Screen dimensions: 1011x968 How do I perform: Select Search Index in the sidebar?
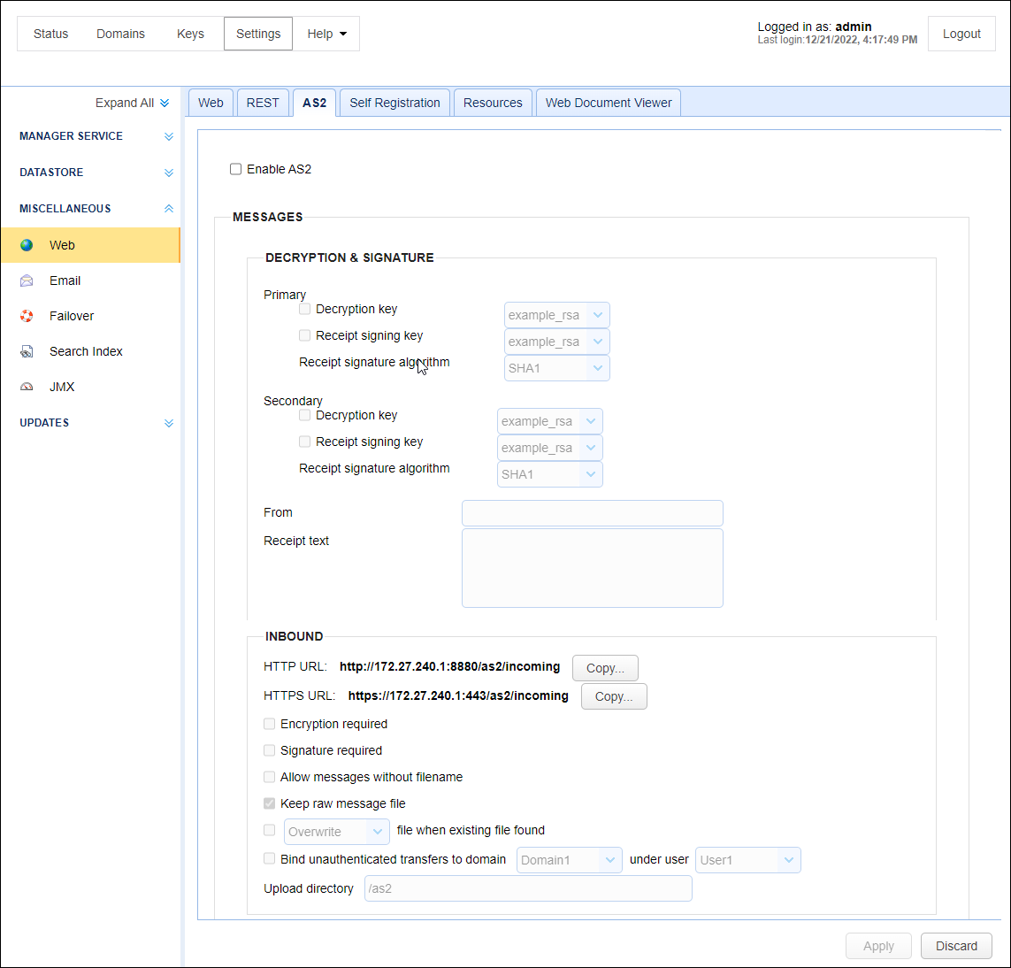tap(90, 351)
